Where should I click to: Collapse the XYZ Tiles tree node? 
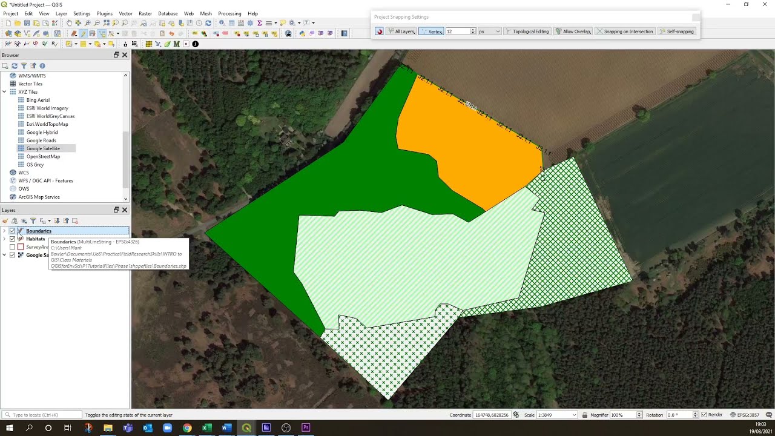tap(4, 92)
